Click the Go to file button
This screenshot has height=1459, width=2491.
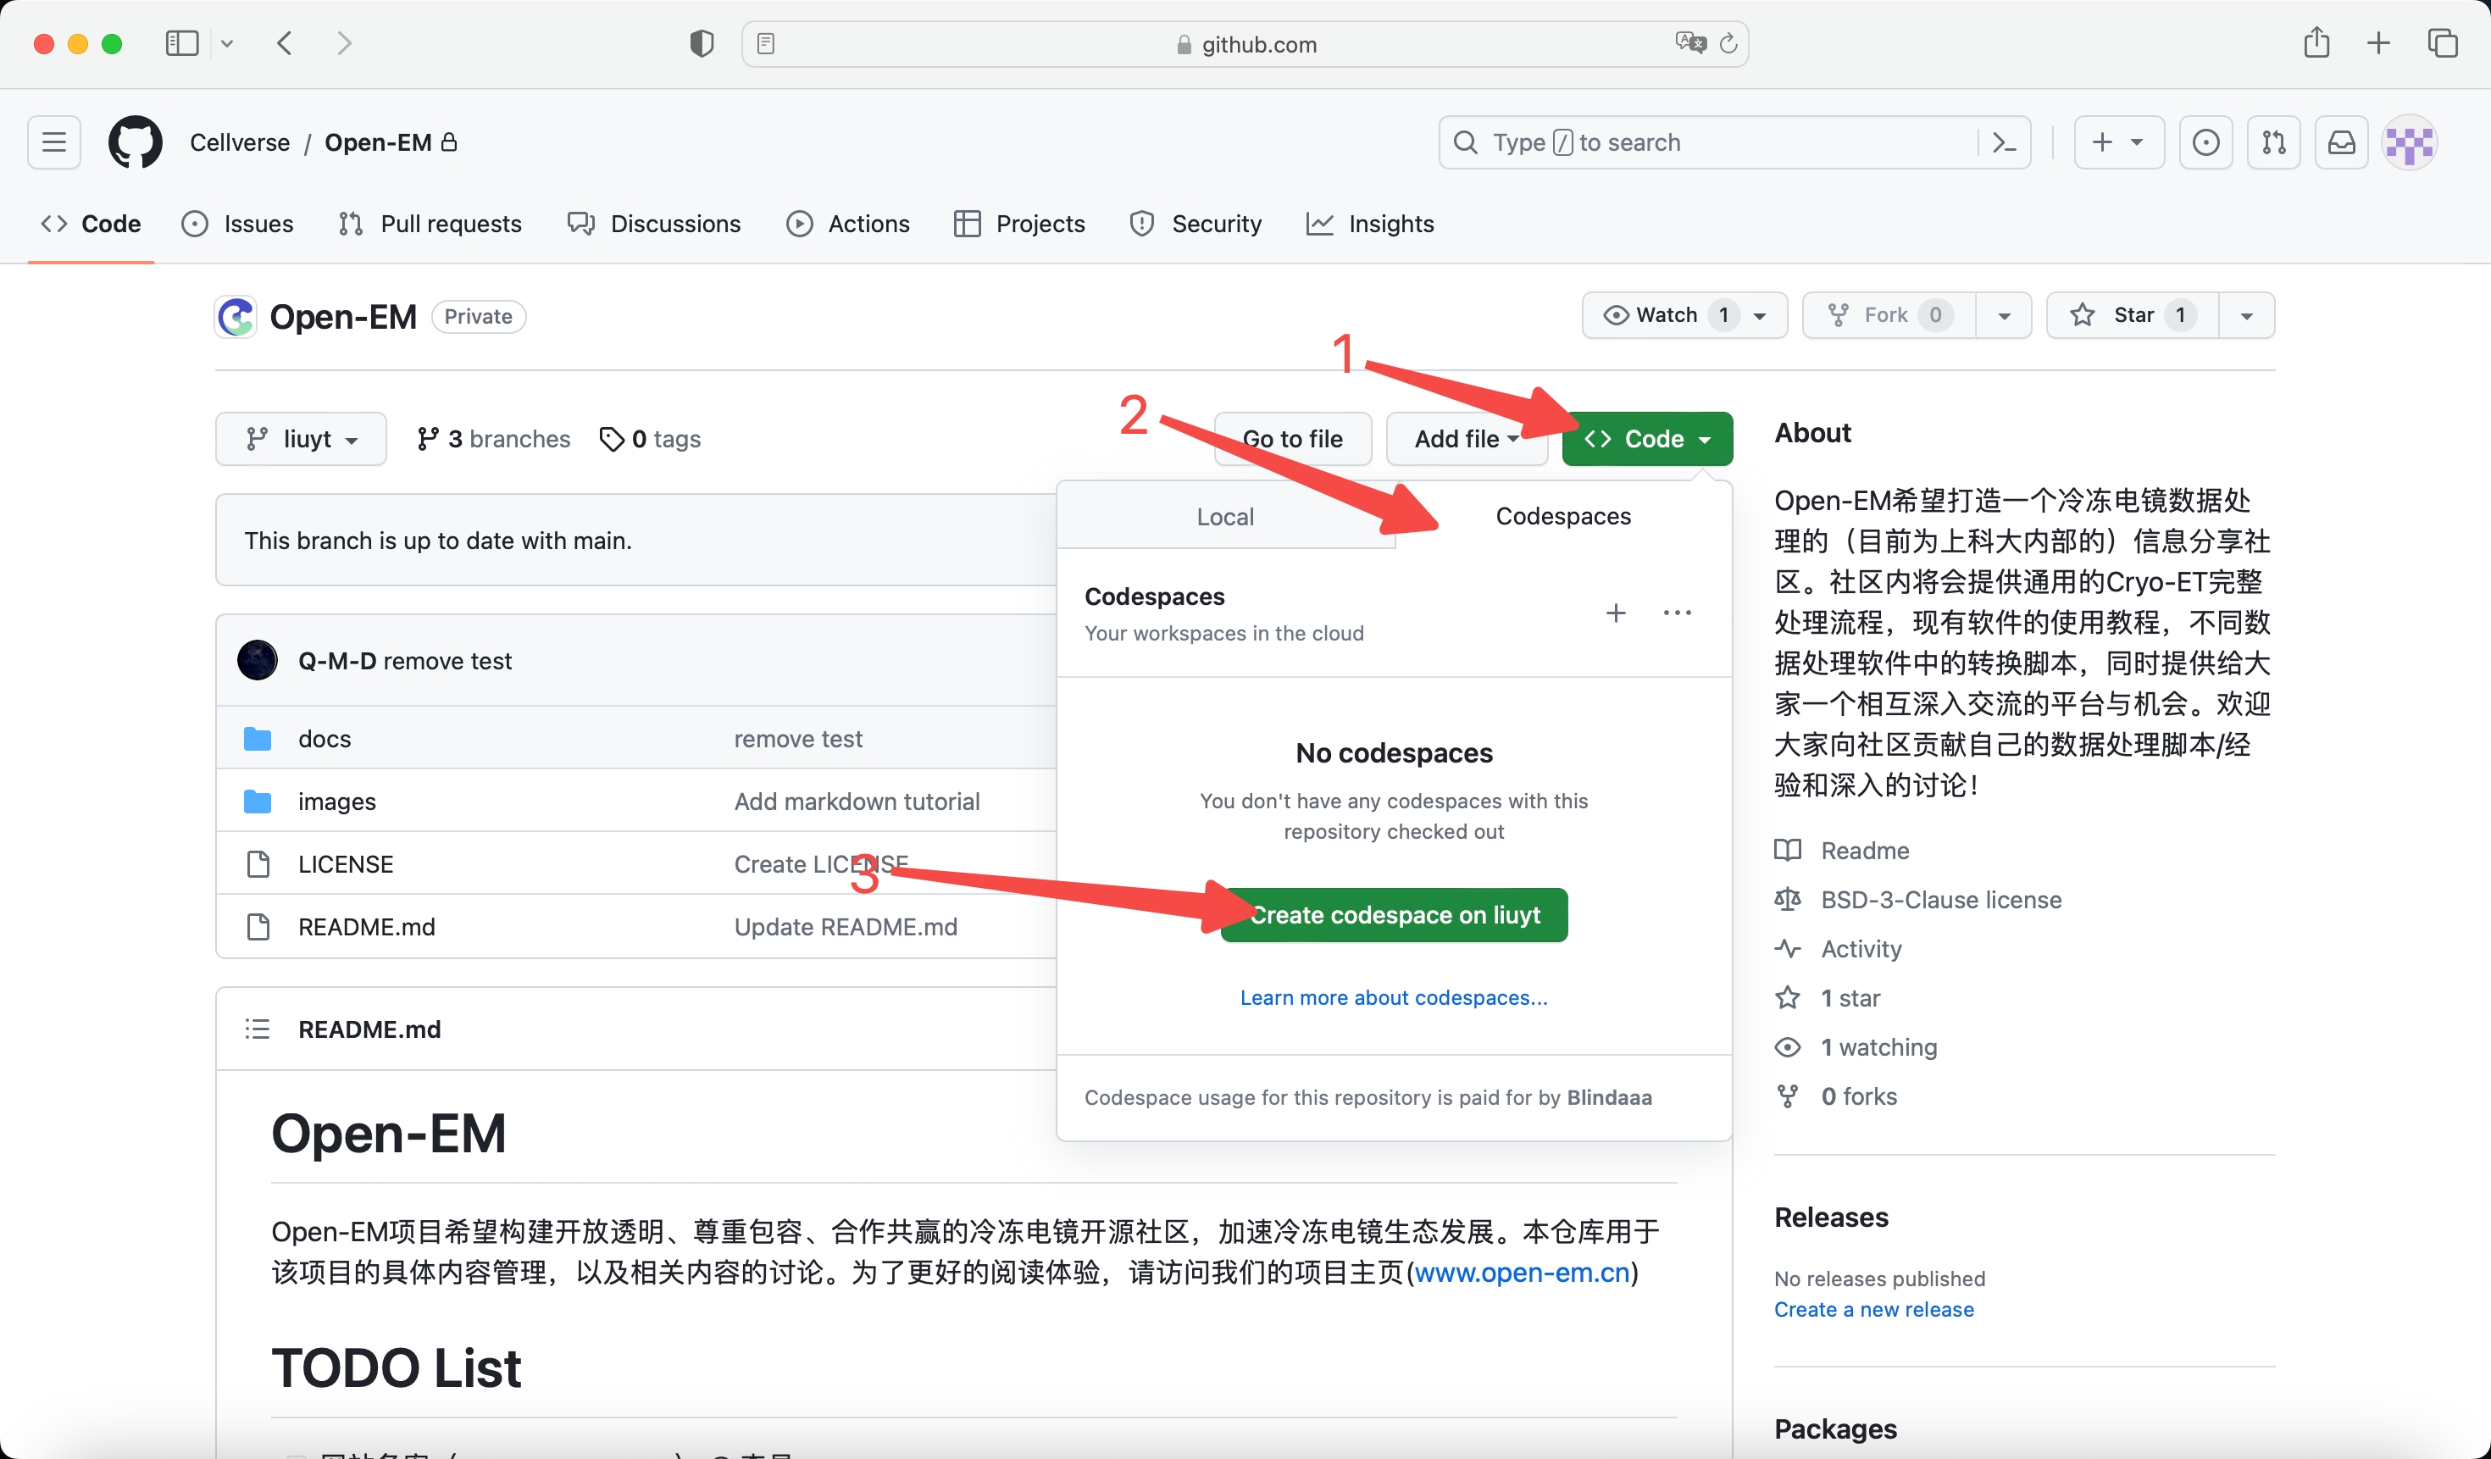pos(1293,440)
